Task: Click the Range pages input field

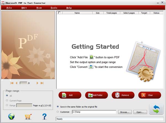Action: (24, 105)
